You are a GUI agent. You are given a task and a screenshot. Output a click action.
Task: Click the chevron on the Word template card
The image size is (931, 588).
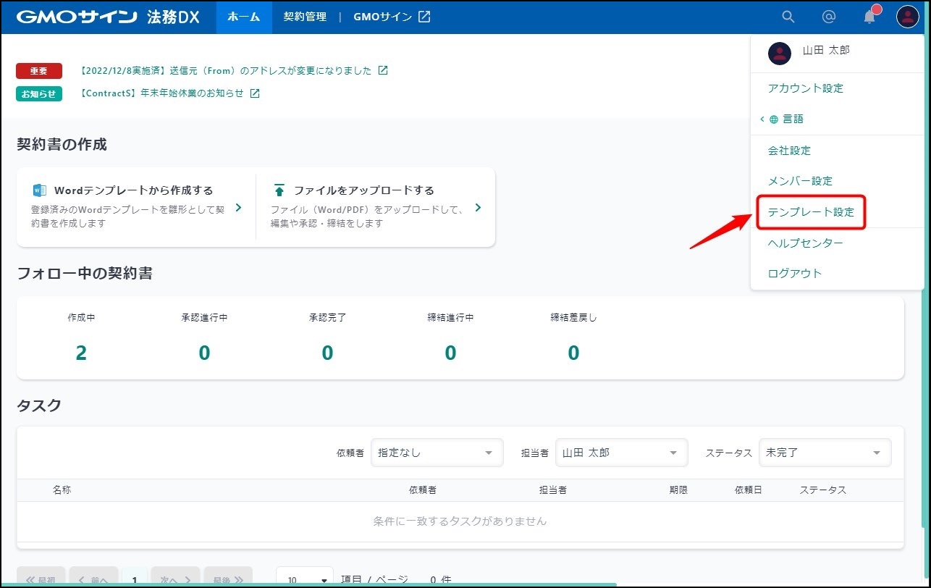click(x=238, y=208)
